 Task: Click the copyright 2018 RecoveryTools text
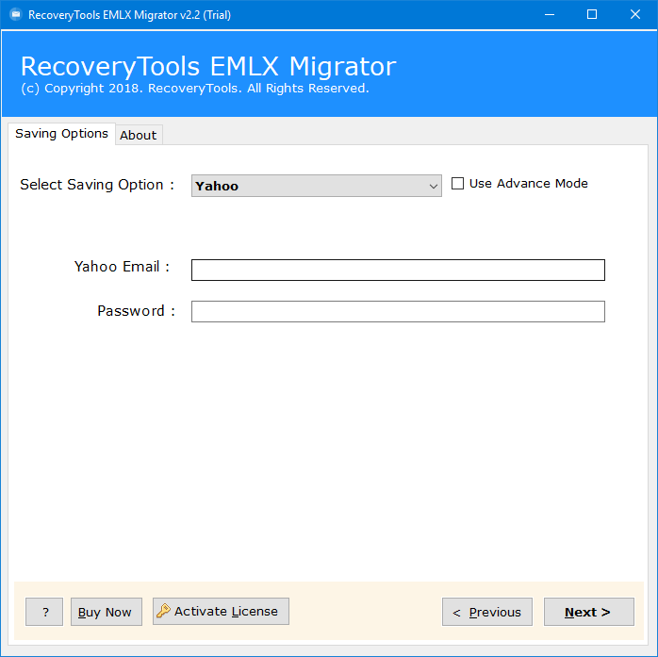(x=195, y=88)
